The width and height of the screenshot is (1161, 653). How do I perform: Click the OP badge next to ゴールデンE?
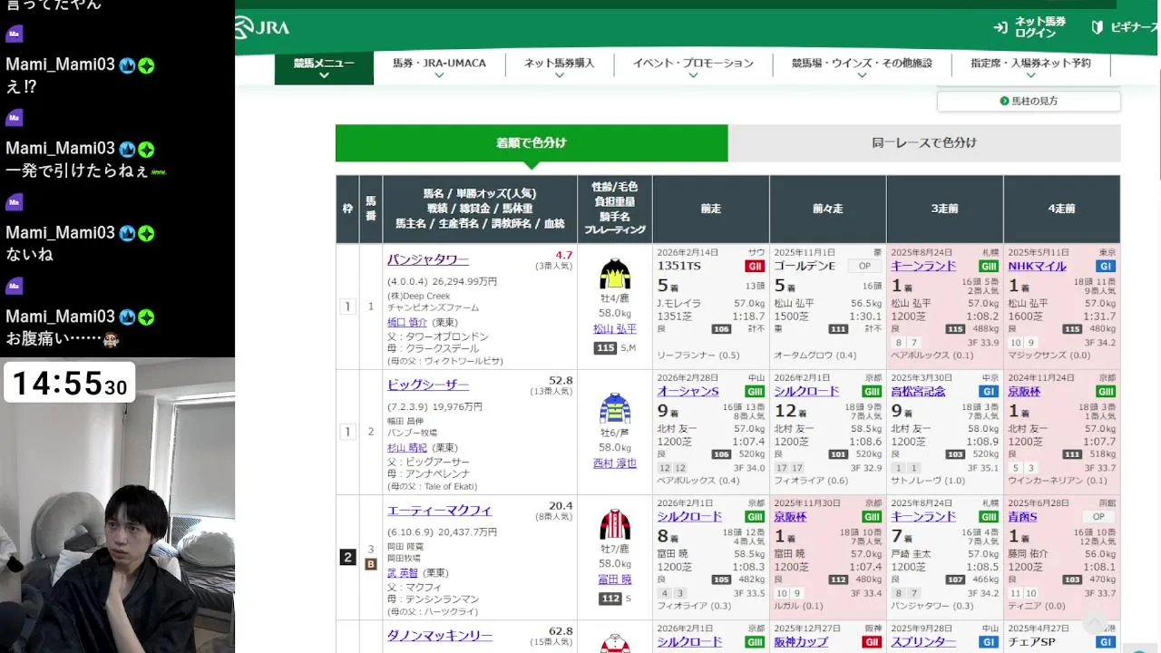pyautogui.click(x=864, y=266)
